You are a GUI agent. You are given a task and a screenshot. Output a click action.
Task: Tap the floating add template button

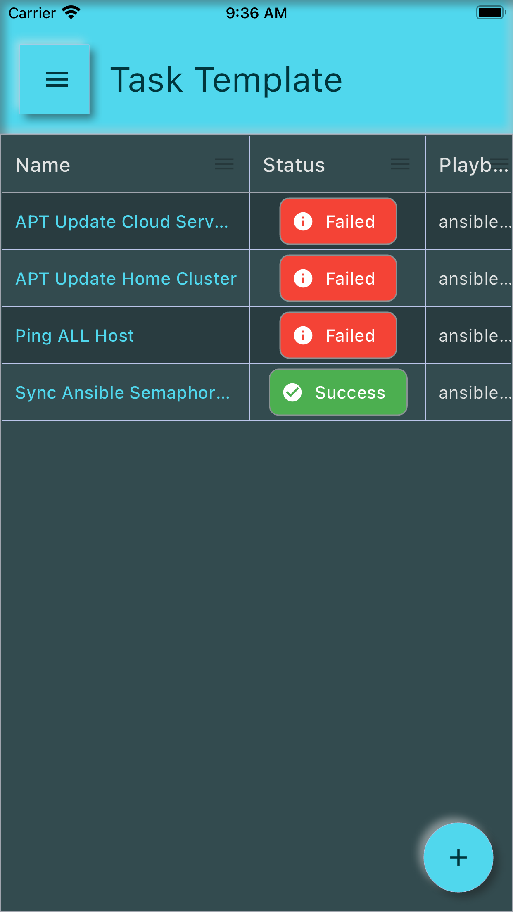coord(458,857)
